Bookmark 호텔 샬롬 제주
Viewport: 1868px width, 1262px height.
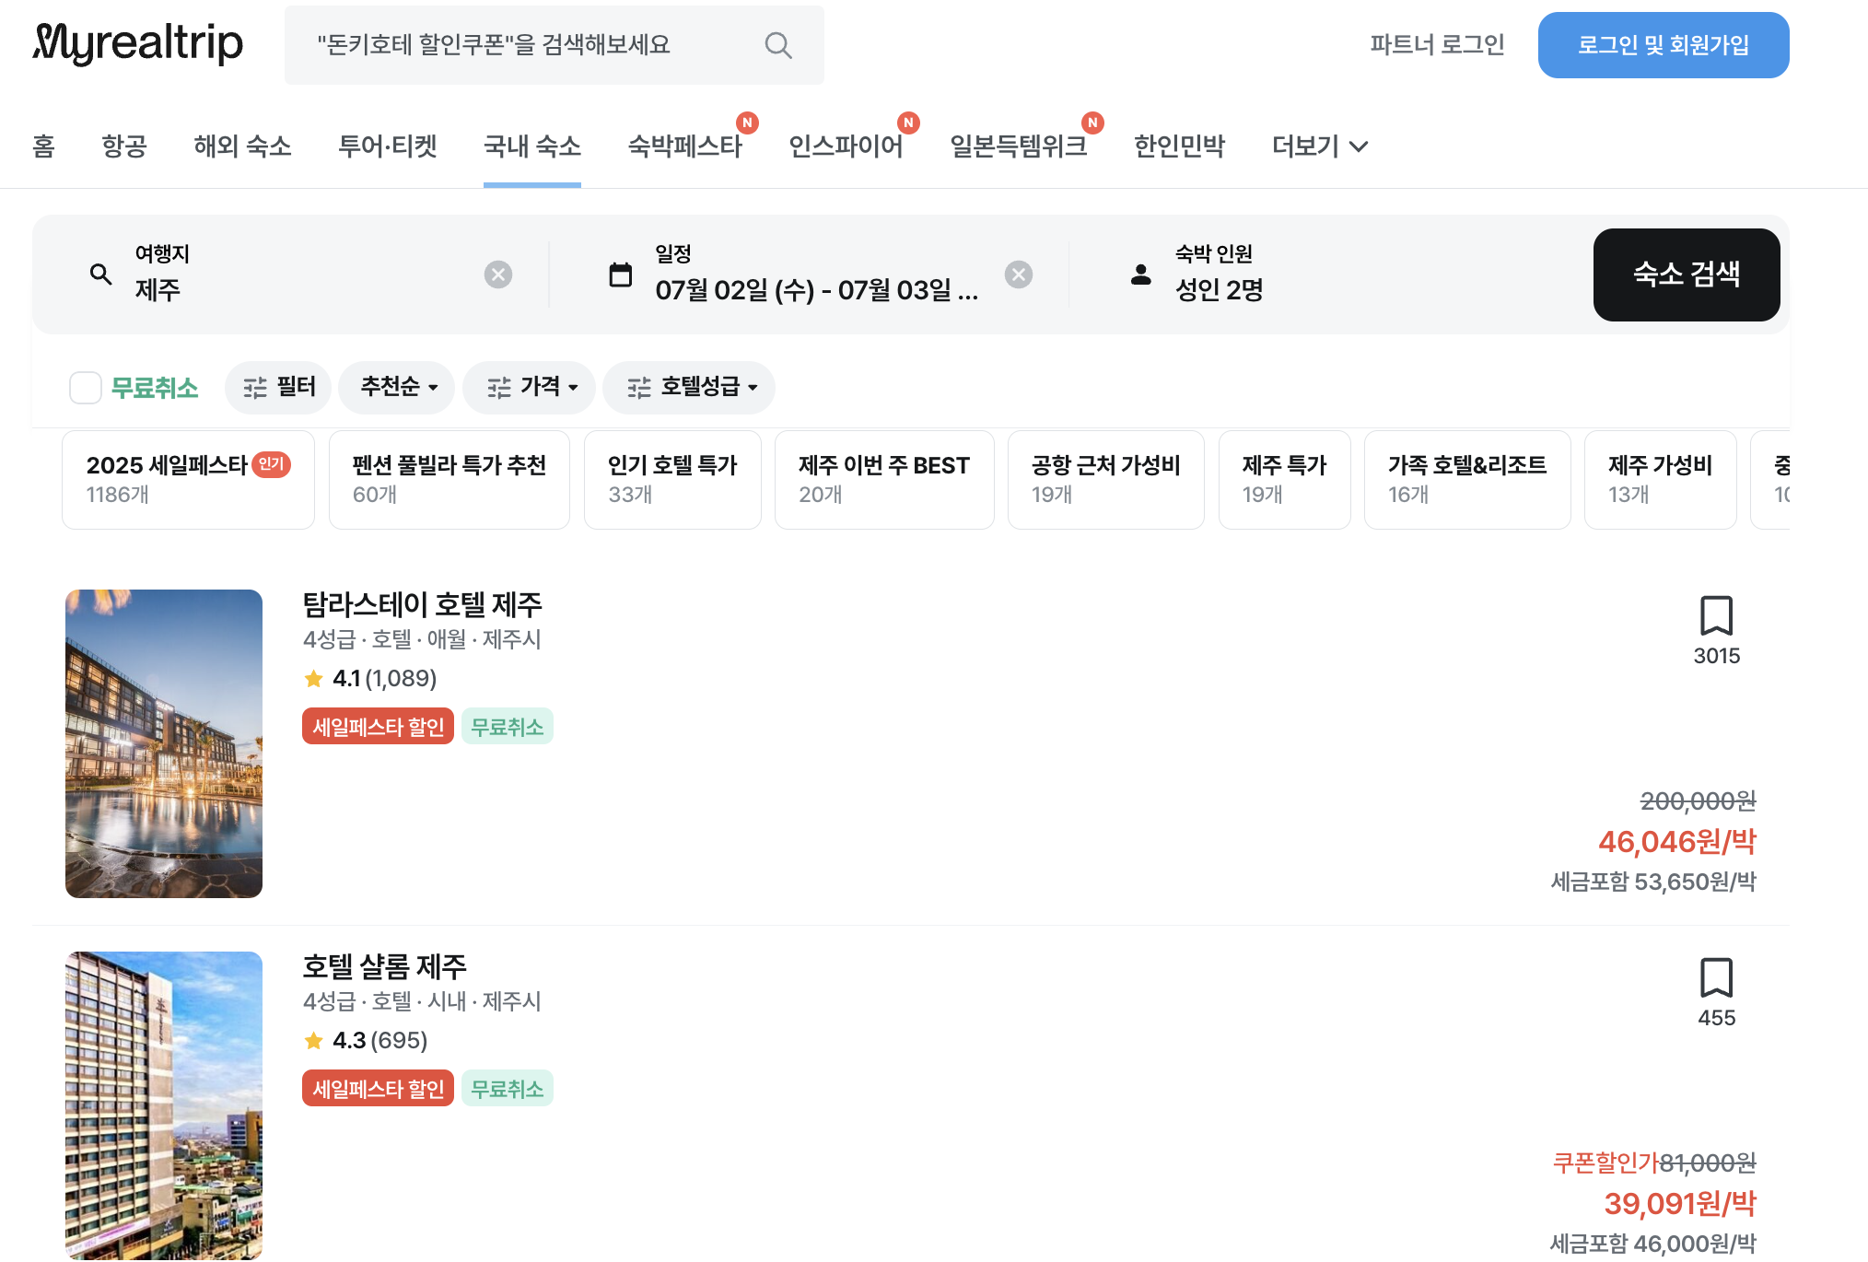click(1715, 977)
